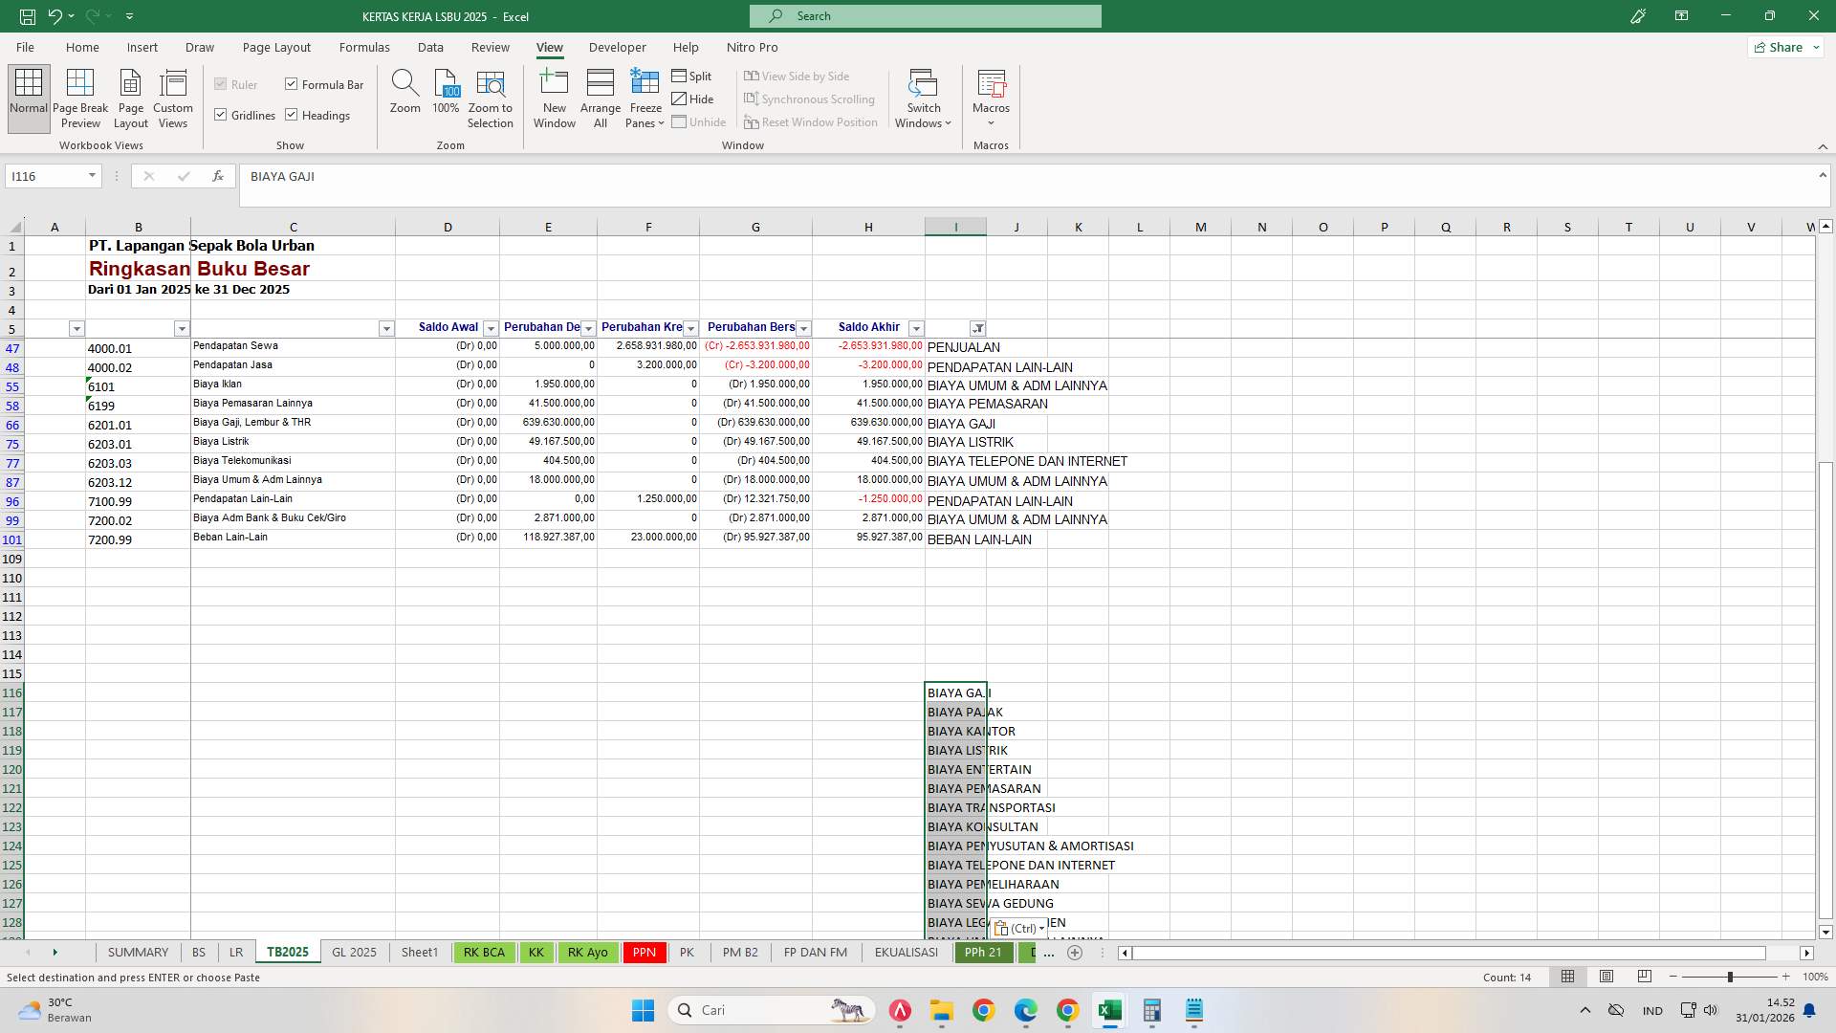Open the Zoom dialog
This screenshot has width=1836, height=1033.
coord(404,96)
